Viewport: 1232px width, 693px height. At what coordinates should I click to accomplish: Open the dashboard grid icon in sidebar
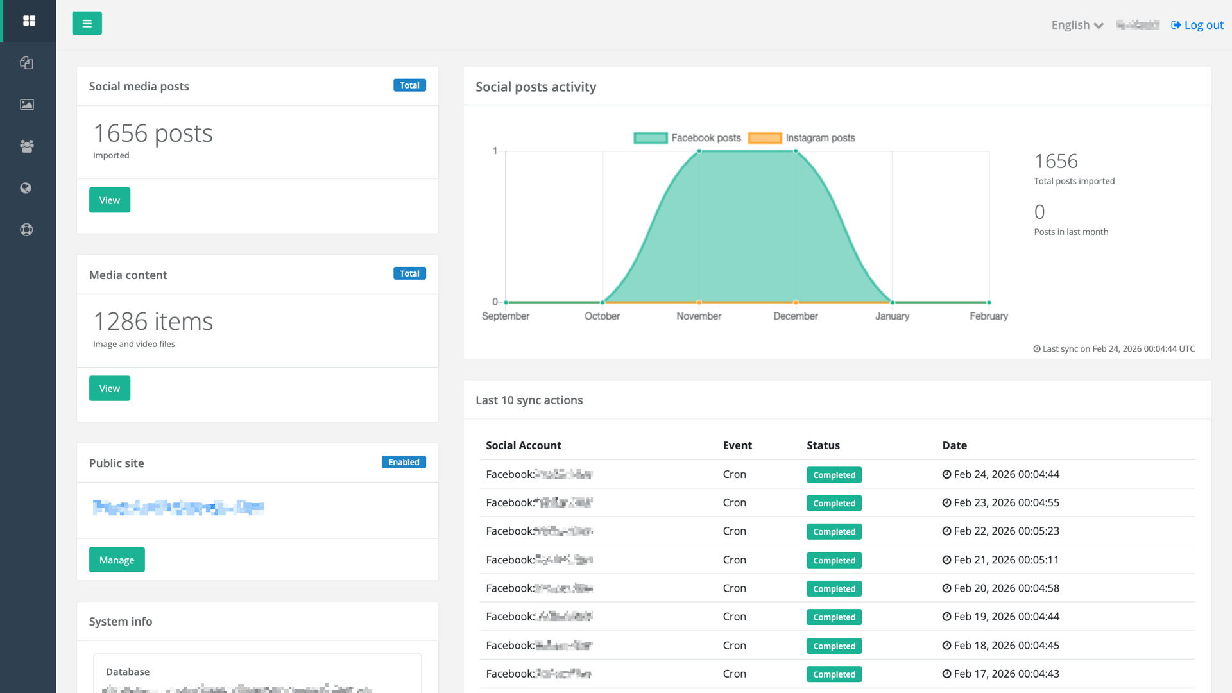[x=29, y=21]
